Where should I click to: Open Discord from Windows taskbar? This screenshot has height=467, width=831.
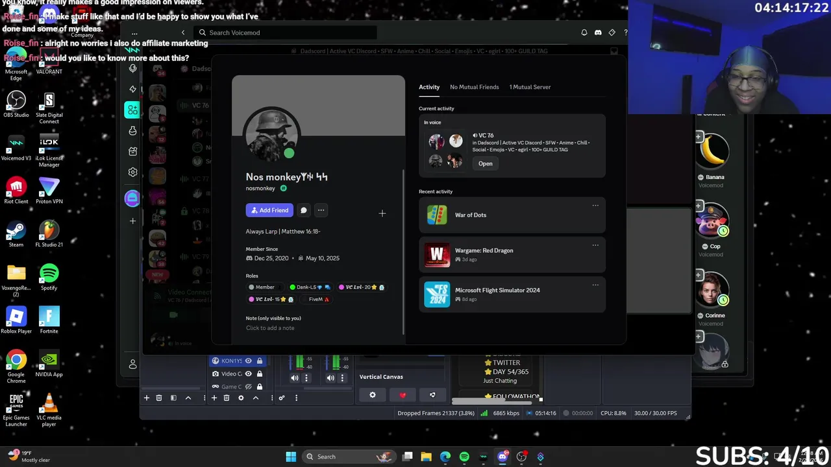502,457
